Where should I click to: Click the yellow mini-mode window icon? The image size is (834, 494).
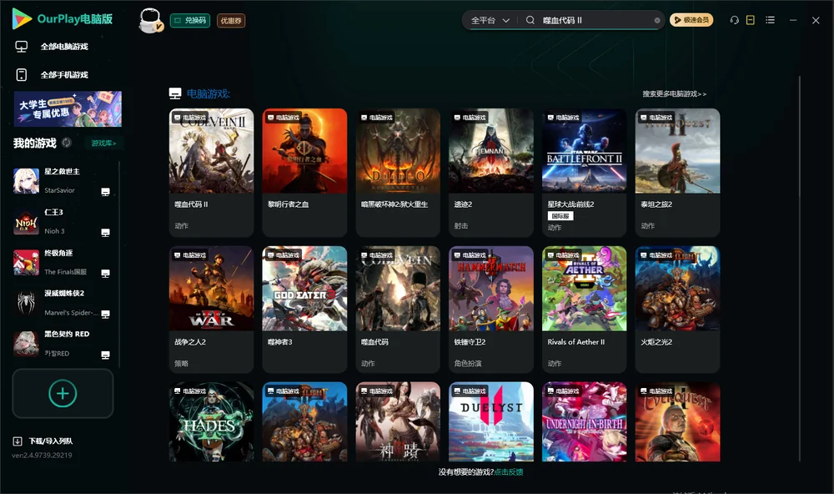751,20
